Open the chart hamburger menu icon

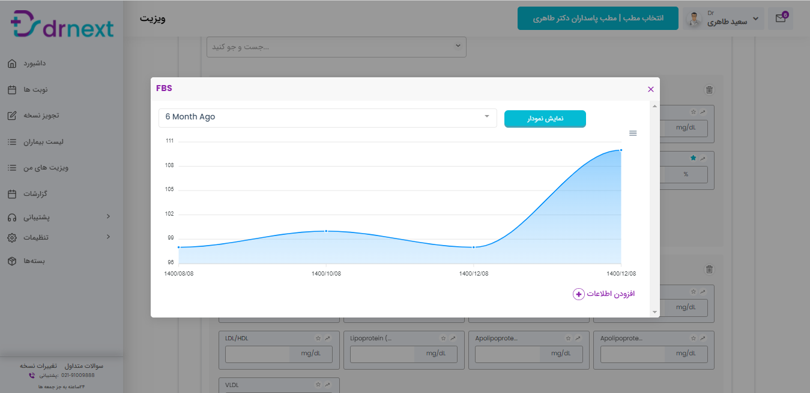click(633, 133)
